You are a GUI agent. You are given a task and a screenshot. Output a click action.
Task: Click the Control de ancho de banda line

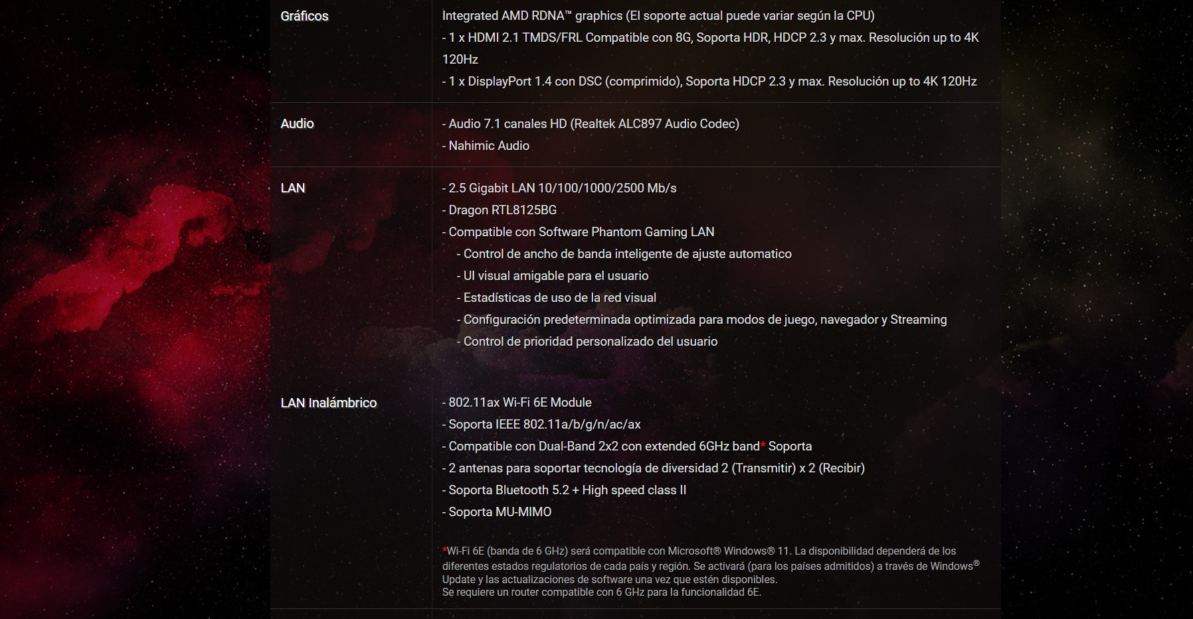tap(624, 253)
